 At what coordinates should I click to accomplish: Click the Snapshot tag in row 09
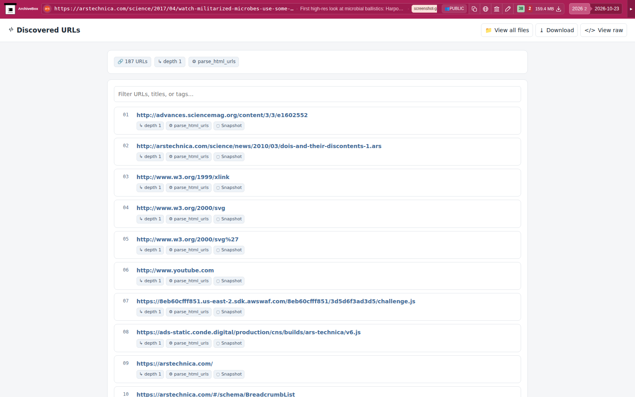pos(229,374)
